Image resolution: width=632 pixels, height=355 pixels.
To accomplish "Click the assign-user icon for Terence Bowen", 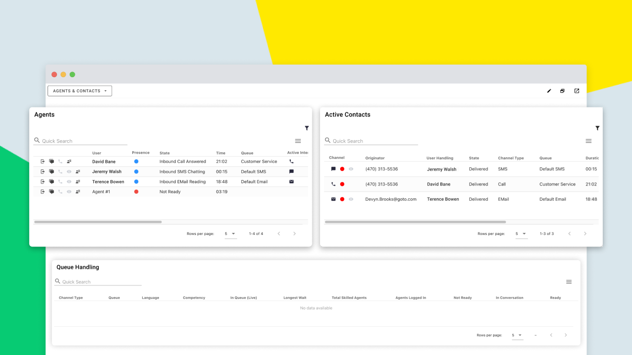I will (x=78, y=182).
